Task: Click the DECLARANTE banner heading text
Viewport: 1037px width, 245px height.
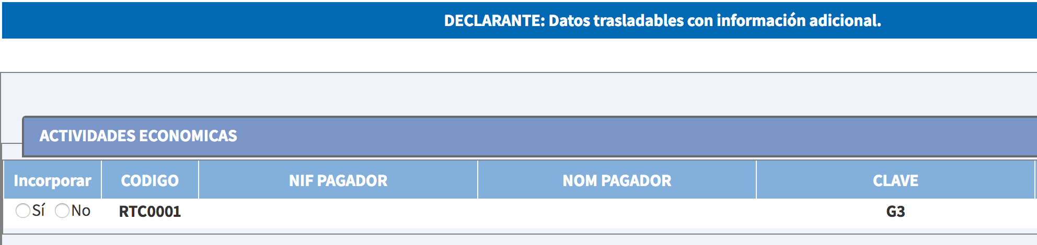Action: 662,20
